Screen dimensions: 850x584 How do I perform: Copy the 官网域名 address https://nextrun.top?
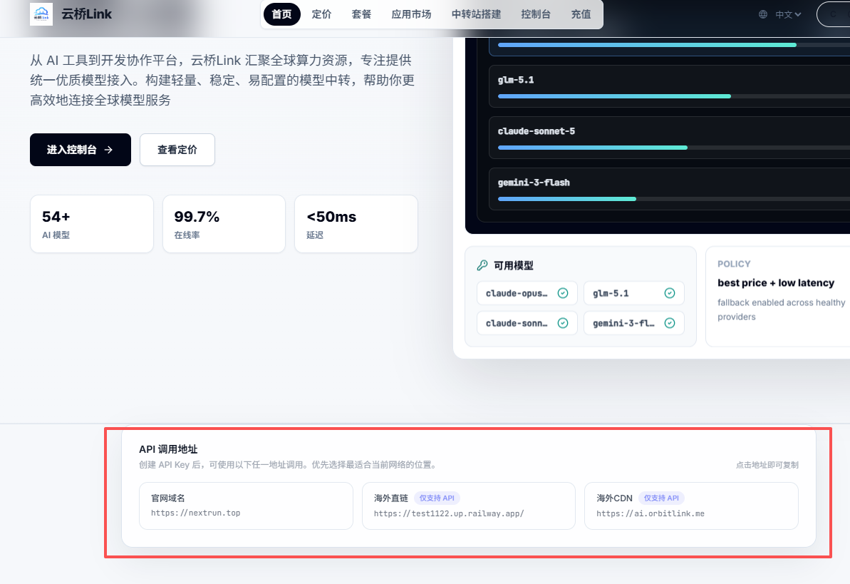[246, 506]
